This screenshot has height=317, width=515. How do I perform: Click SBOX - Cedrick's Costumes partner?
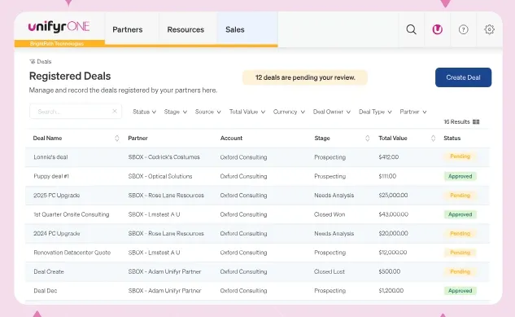[x=164, y=157]
